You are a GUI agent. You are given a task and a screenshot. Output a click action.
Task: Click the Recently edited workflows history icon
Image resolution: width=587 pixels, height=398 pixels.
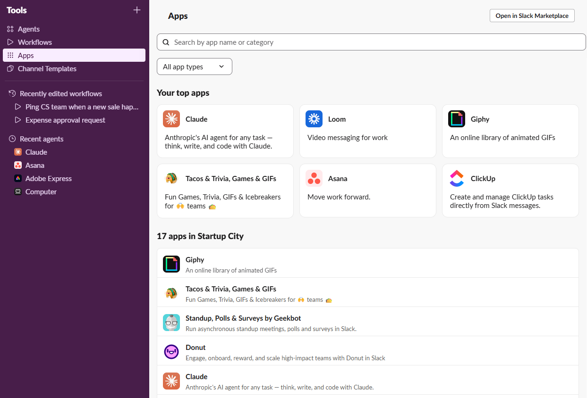pos(12,94)
